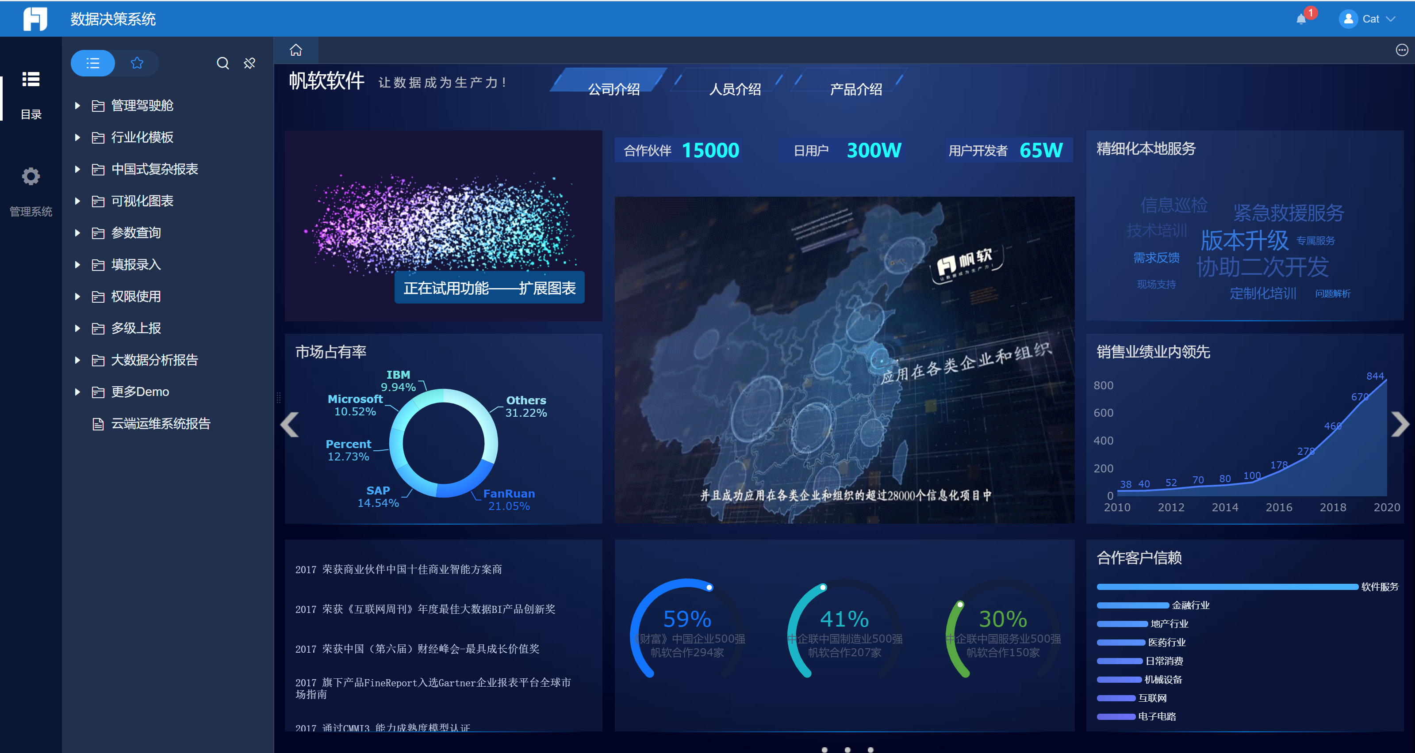Select the first carousel page dot
The image size is (1415, 753).
824,749
